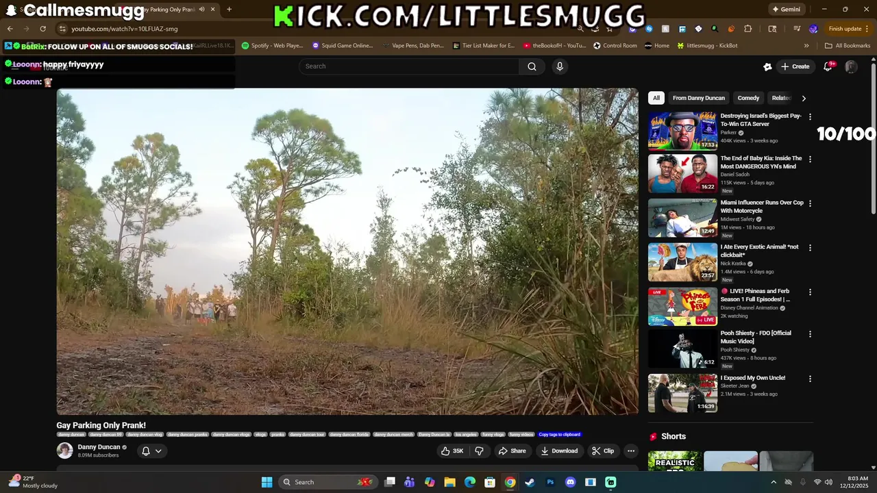Screen dimensions: 877x493
Task: Open the weather widget showing 22°F
Action: [33, 482]
